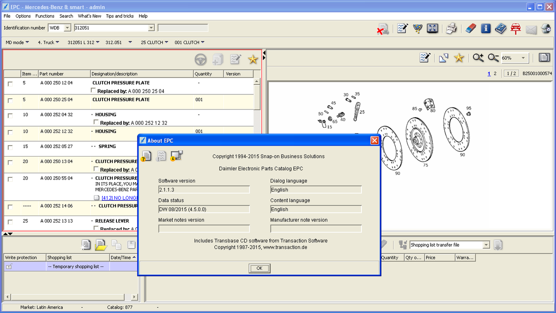
Task: Tick checkbox for part A 000 250 12 04
Action: (x=10, y=84)
